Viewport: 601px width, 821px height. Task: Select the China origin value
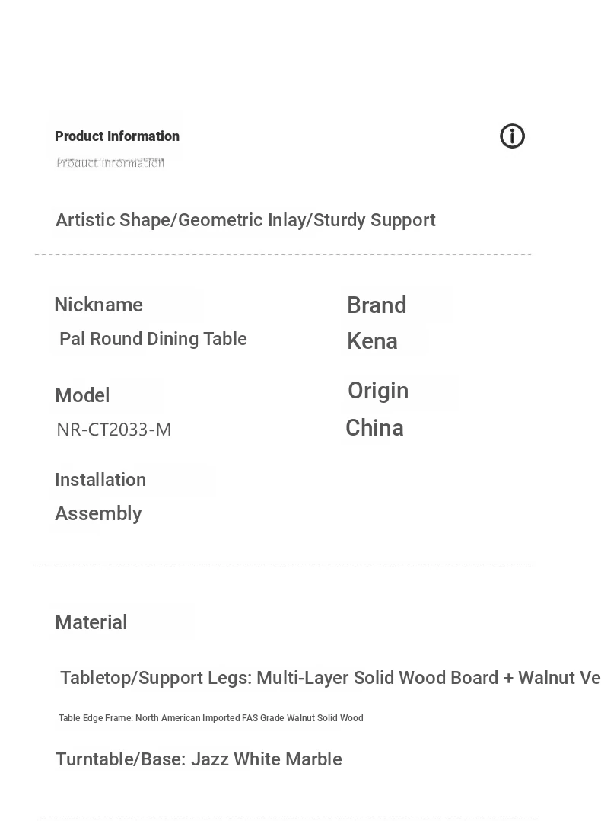(374, 428)
